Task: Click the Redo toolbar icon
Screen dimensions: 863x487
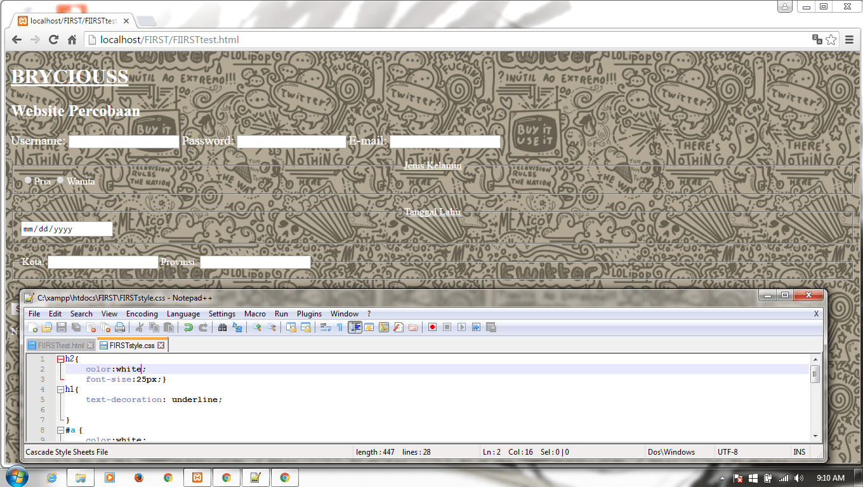Action: tap(203, 327)
